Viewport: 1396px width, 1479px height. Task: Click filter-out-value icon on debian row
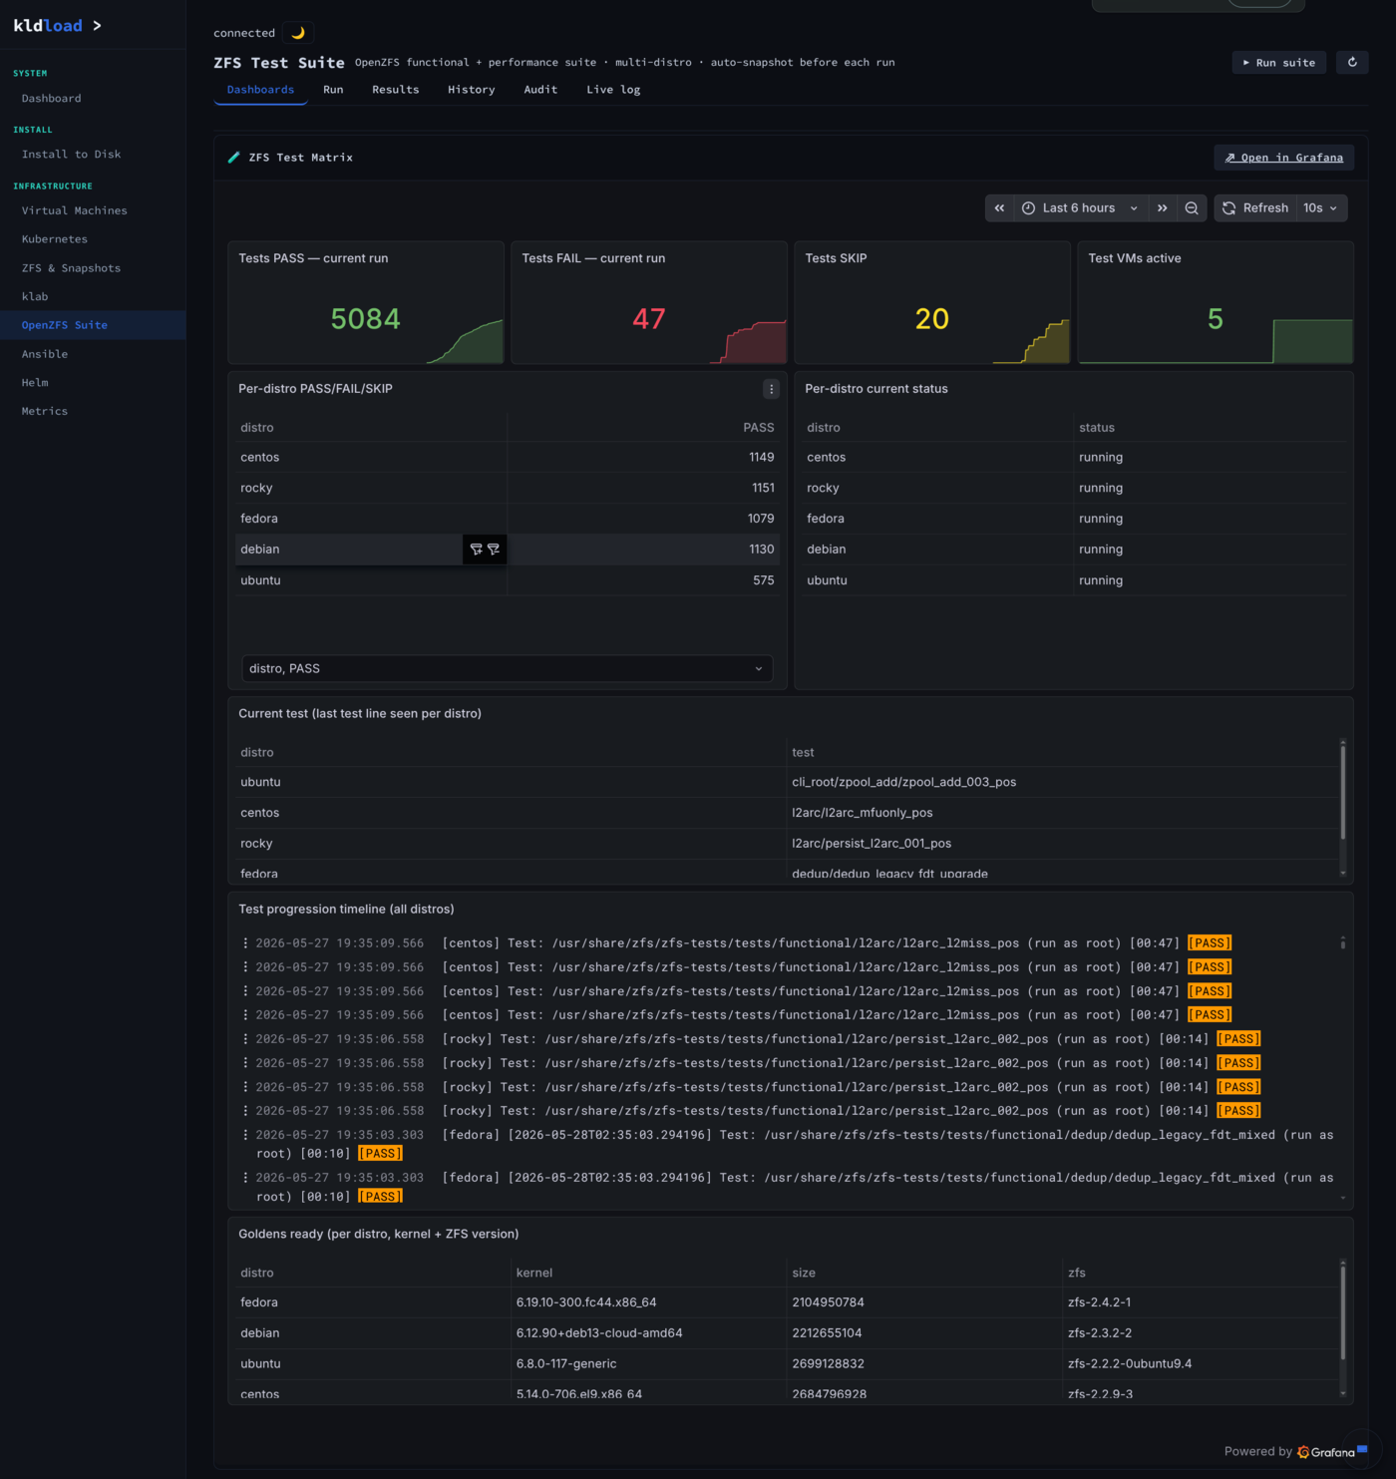tap(494, 550)
